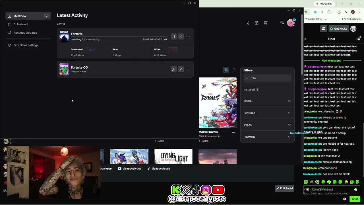
Task: Click buldakmaster username in 'let him cook' message
Action: click(x=313, y=150)
